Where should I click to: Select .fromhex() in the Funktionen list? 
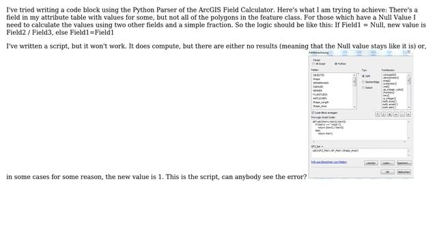point(389,93)
